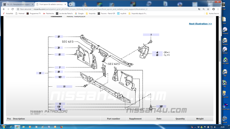Screen dimensions: 230x129
Task: Select part label 3 on the diagram
Action: (x=59, y=48)
